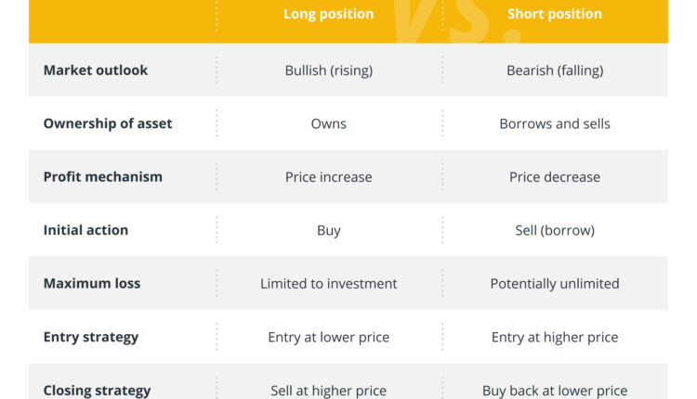Screen dimensions: 697x399
Task: Click the Price decrease cell
Action: click(555, 177)
